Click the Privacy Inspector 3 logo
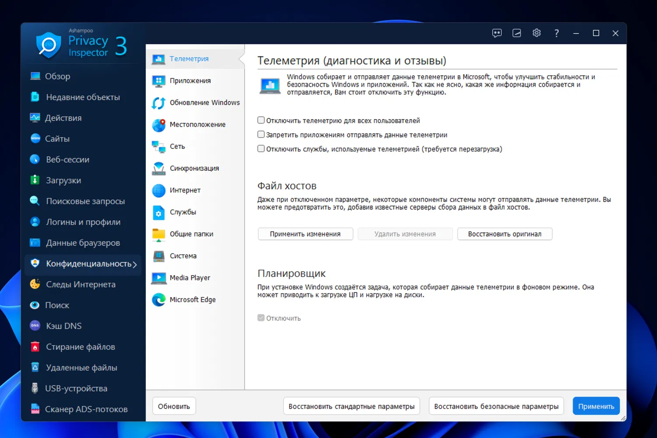Viewport: 657px width, 438px height. pos(82,45)
